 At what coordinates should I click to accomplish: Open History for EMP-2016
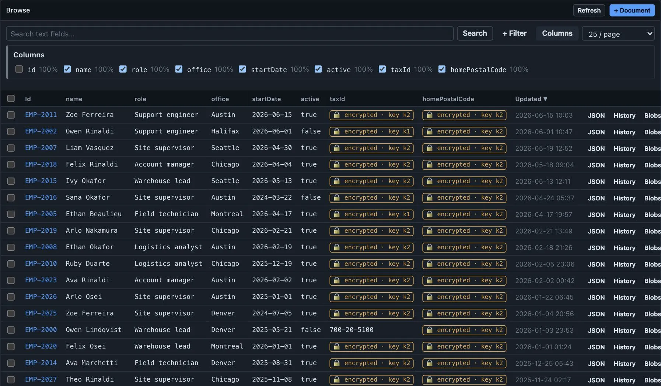(624, 198)
